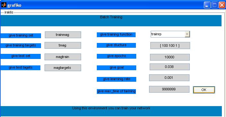Screen dimensions: 226x117
Task: Select the training targets field 'tmag'
Action: click(63, 45)
